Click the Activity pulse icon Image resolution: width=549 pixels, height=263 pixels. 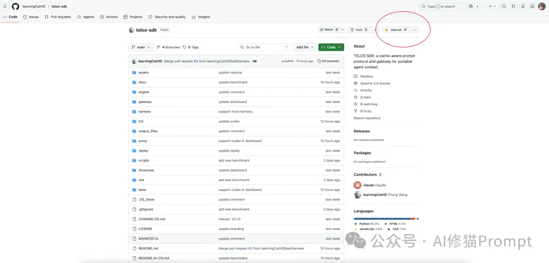(x=356, y=91)
